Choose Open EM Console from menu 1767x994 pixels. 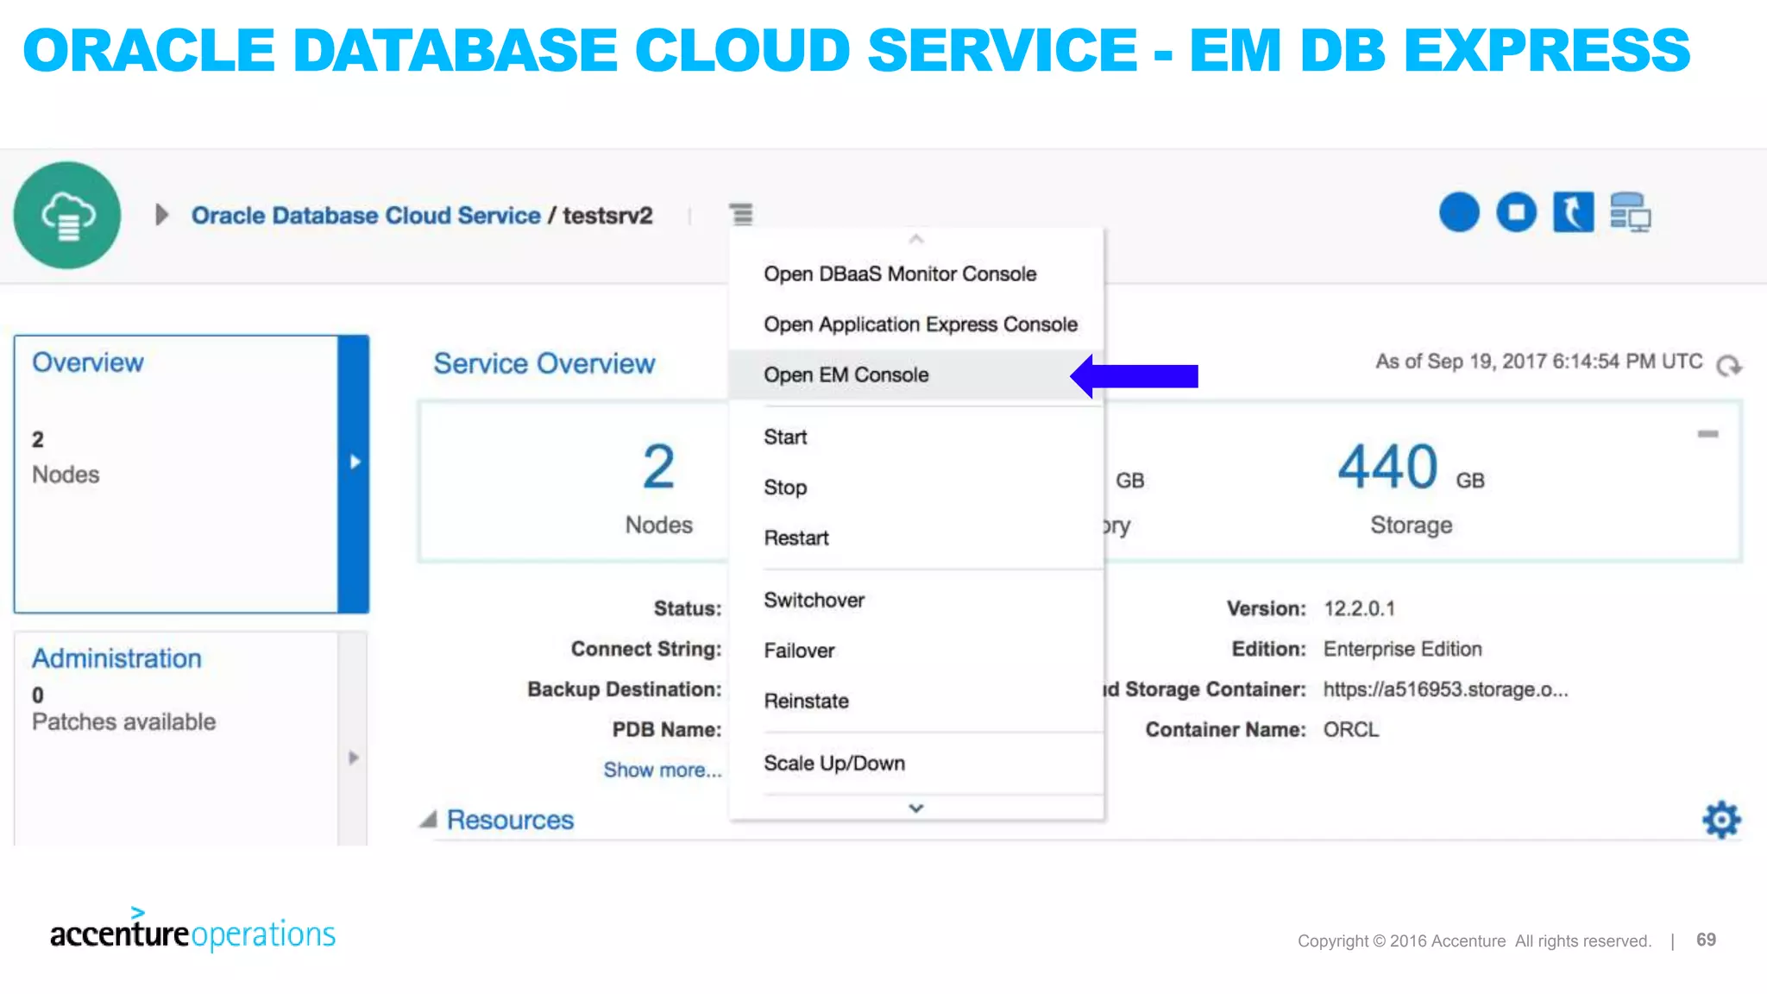(x=915, y=374)
